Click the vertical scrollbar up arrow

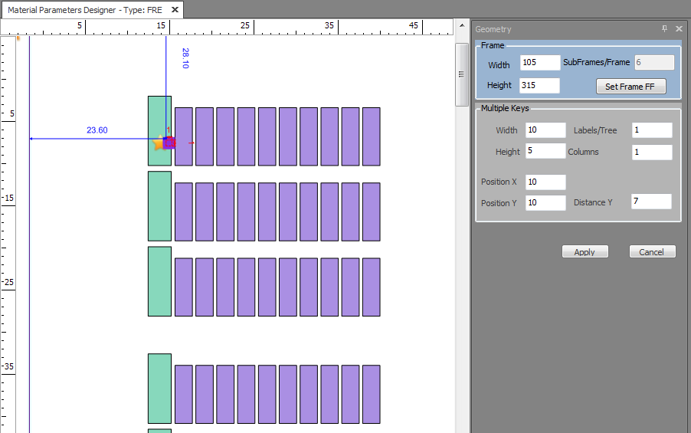tap(462, 25)
